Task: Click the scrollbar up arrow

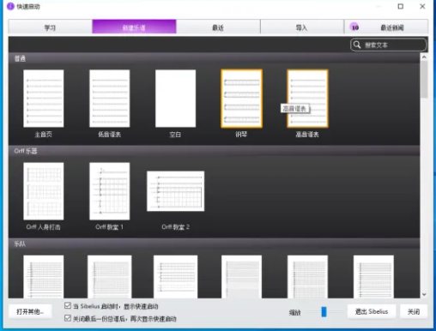Action: coord(424,57)
